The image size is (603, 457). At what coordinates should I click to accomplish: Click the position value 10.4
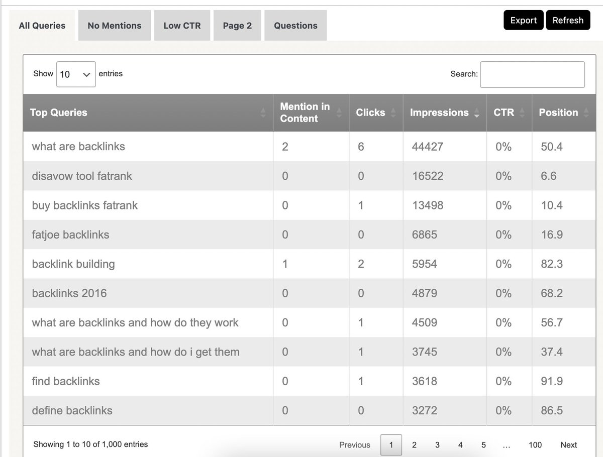[552, 205]
